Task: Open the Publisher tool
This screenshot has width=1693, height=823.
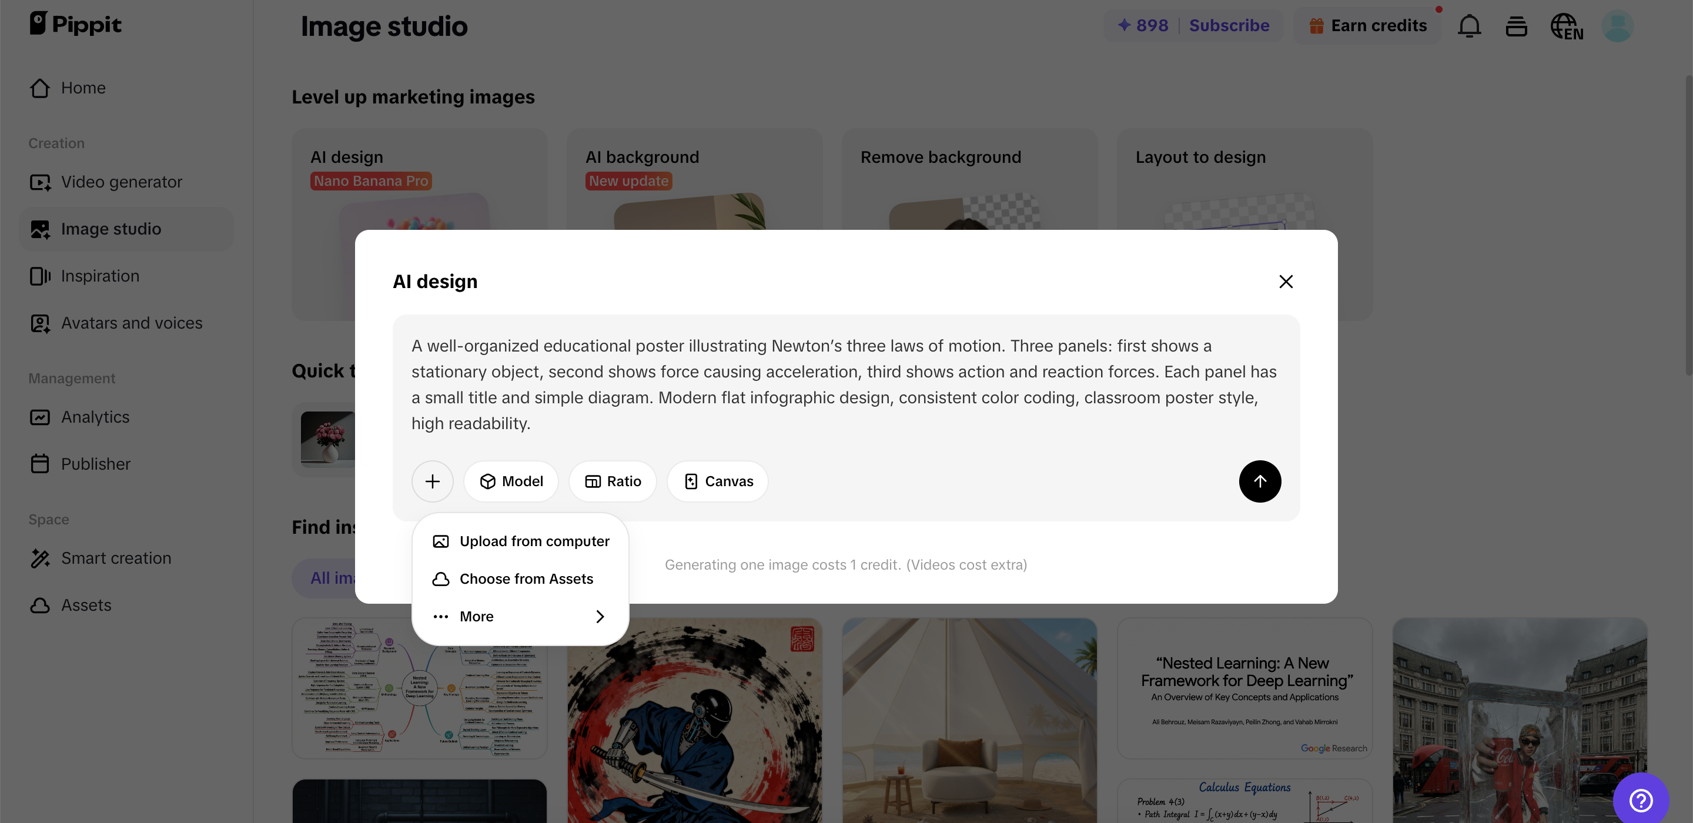Action: coord(96,463)
